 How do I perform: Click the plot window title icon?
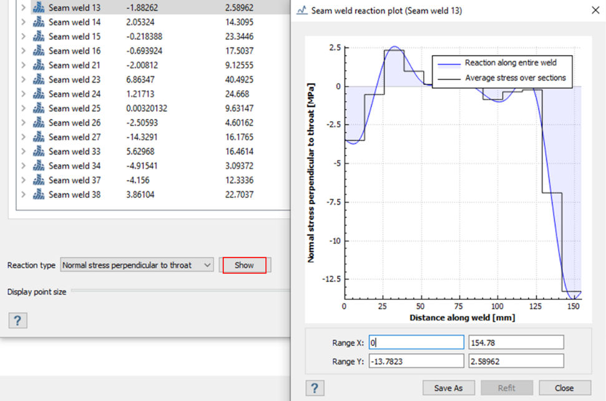(302, 11)
